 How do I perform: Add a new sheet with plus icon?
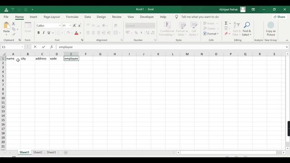pos(66,153)
